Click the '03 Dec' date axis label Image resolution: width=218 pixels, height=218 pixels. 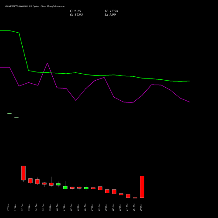29,208
